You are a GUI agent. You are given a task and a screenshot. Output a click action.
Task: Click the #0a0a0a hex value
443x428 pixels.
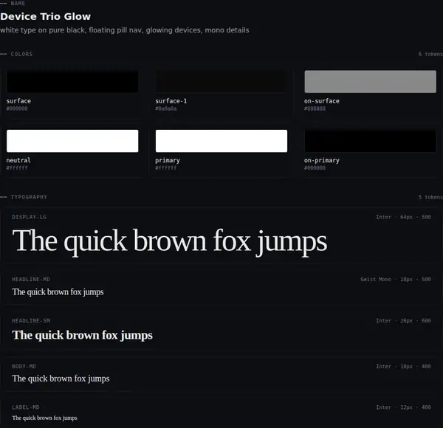click(166, 108)
